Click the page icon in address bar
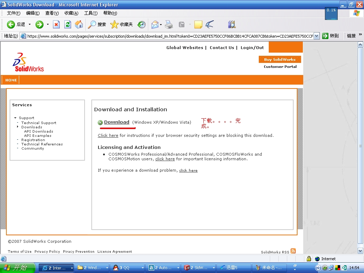This screenshot has width=364, height=273. pyautogui.click(x=23, y=36)
